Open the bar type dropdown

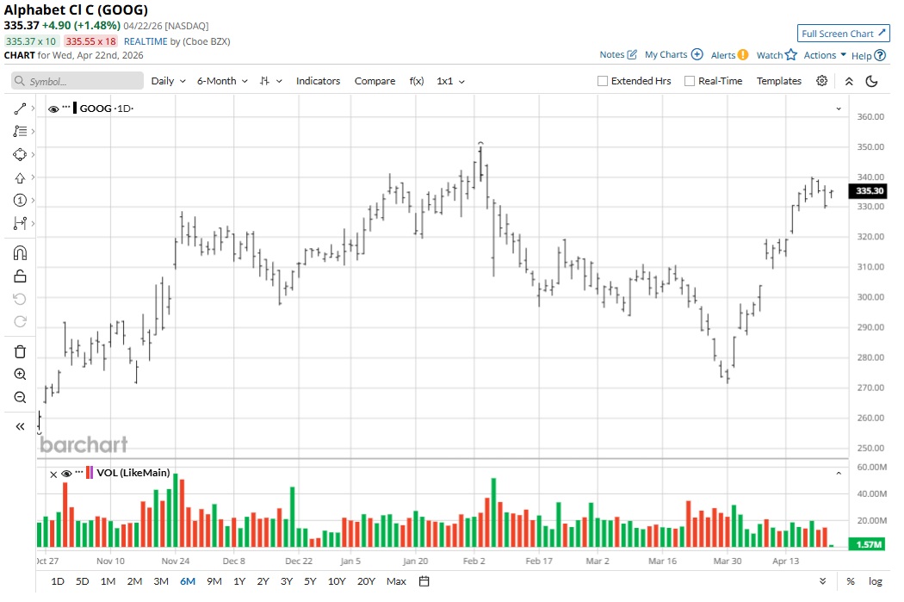[270, 81]
